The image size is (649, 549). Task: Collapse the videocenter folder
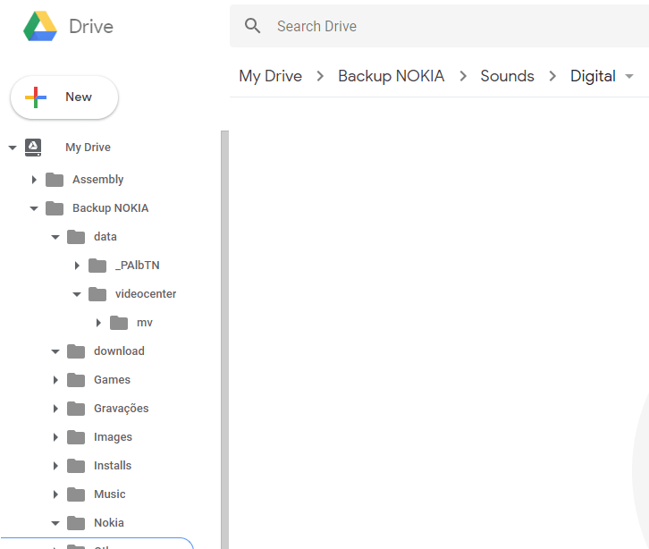[77, 294]
